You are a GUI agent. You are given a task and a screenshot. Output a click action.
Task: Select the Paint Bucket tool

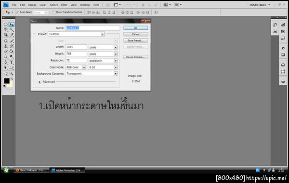12,51
